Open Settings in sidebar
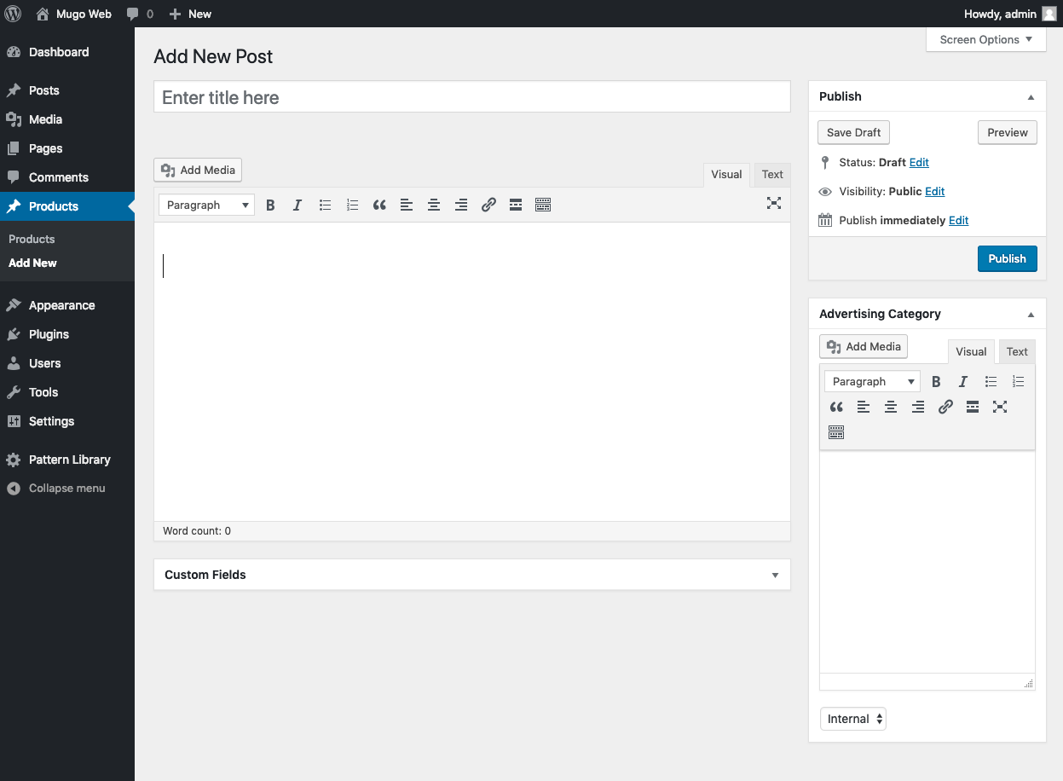 (67, 421)
